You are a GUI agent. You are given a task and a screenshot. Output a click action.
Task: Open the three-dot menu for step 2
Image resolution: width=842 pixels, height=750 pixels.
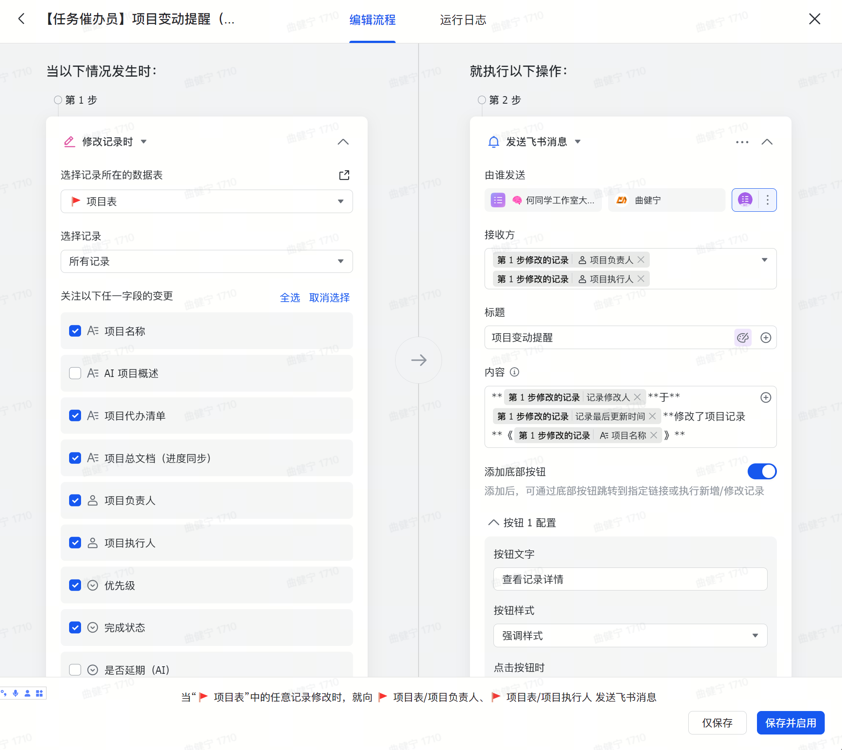tap(742, 142)
